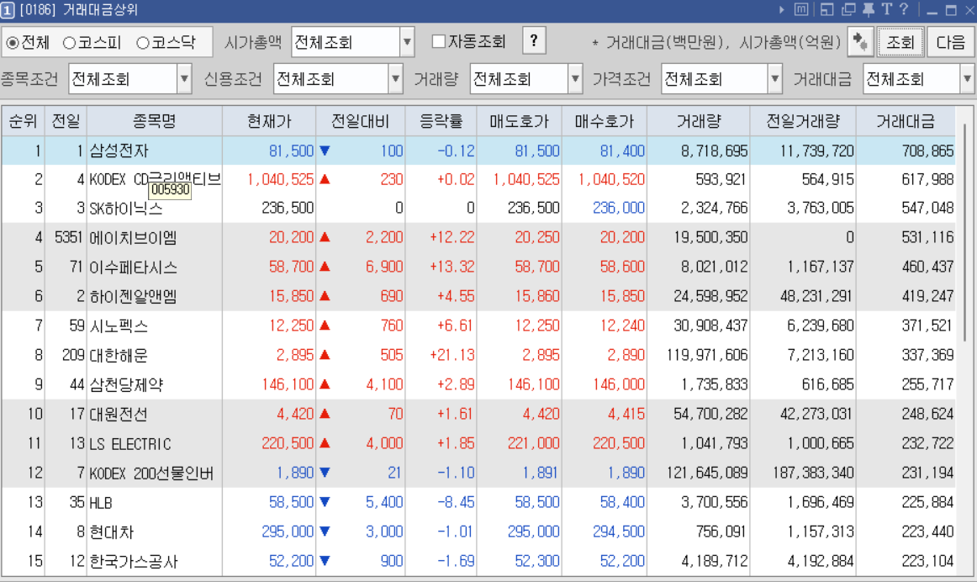The height and width of the screenshot is (582, 977).
Task: Click the 현재가 column header
Action: 269,121
